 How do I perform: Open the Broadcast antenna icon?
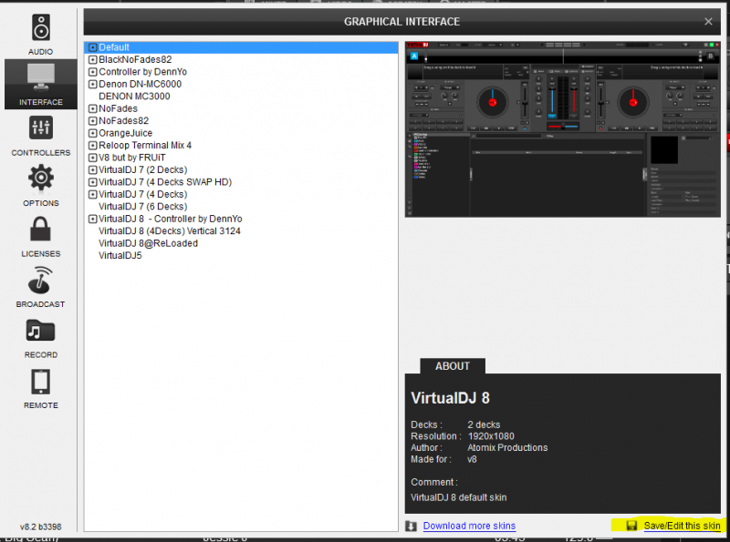point(40,280)
